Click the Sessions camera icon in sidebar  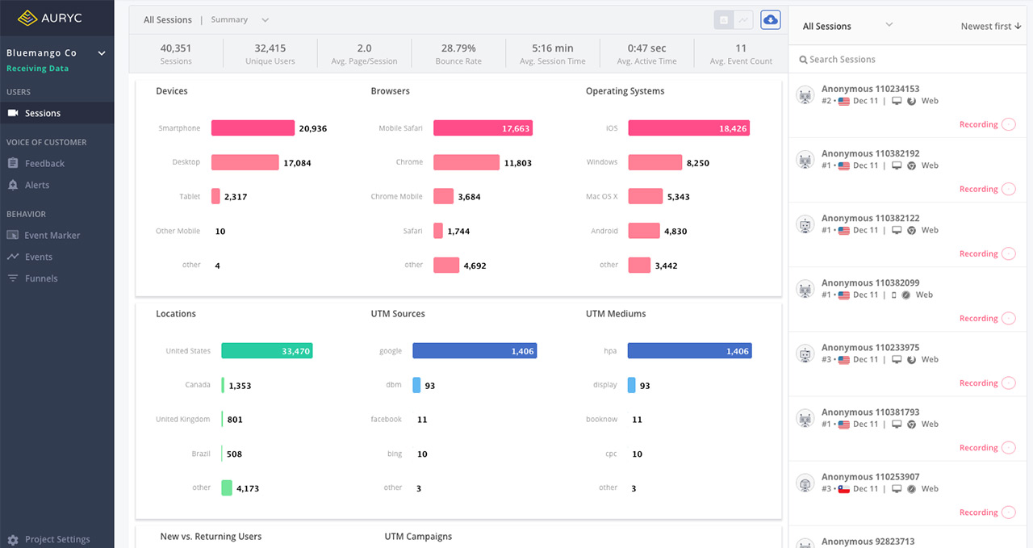tap(13, 113)
